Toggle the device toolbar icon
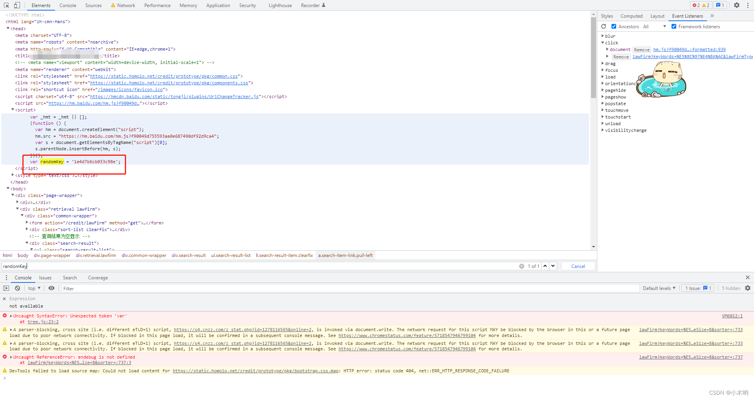 click(x=17, y=5)
